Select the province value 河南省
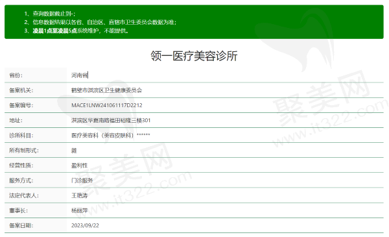 click(80, 75)
